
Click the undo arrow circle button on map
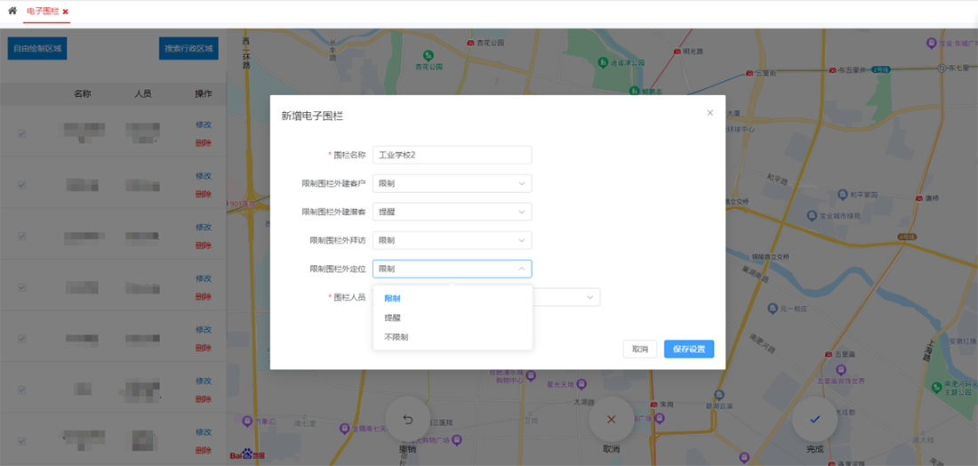tap(408, 419)
